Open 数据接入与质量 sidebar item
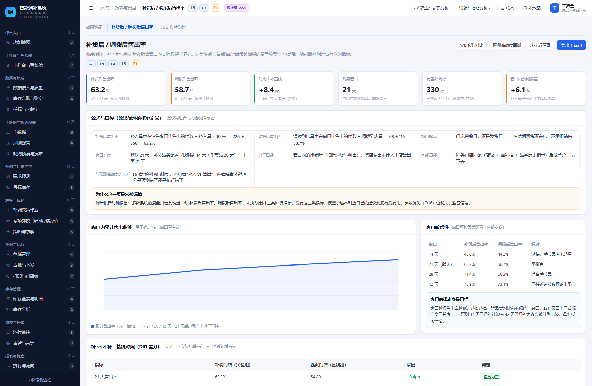592x386 pixels. point(40,88)
